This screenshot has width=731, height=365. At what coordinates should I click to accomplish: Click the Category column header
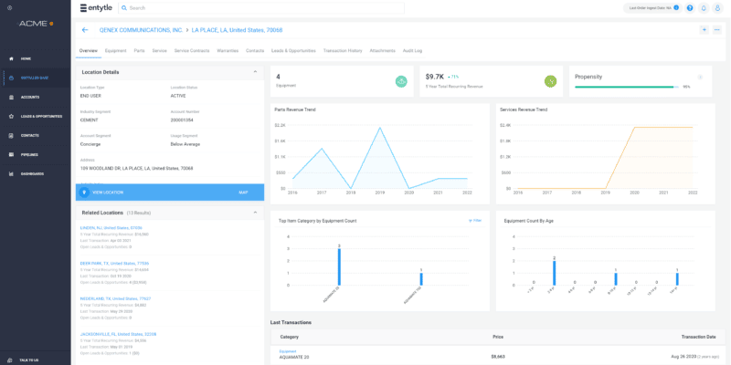pos(289,337)
